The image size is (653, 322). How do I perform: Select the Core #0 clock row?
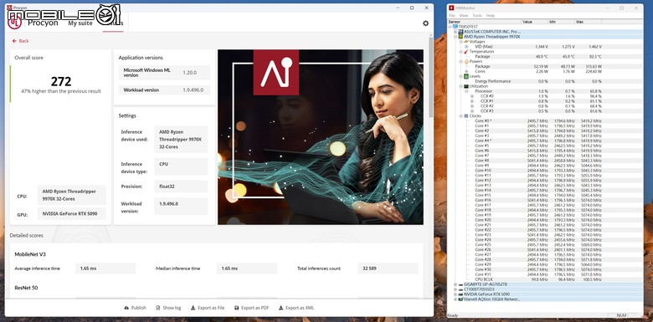tap(546, 120)
